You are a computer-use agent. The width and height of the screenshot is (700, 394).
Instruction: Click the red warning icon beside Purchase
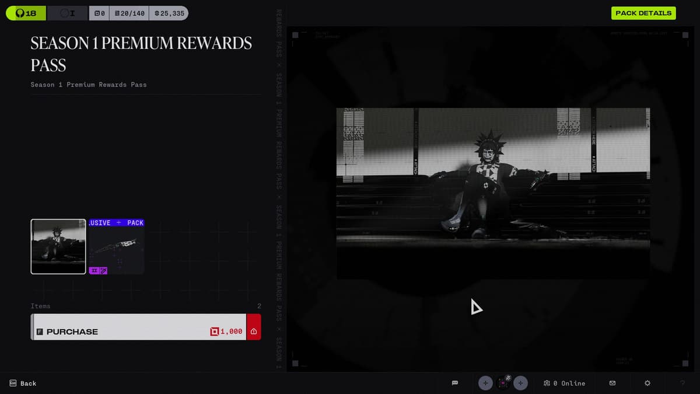(x=254, y=332)
